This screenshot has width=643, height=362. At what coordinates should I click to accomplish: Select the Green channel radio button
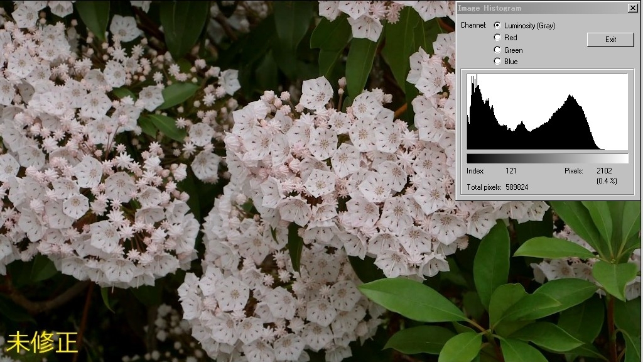[x=497, y=50]
